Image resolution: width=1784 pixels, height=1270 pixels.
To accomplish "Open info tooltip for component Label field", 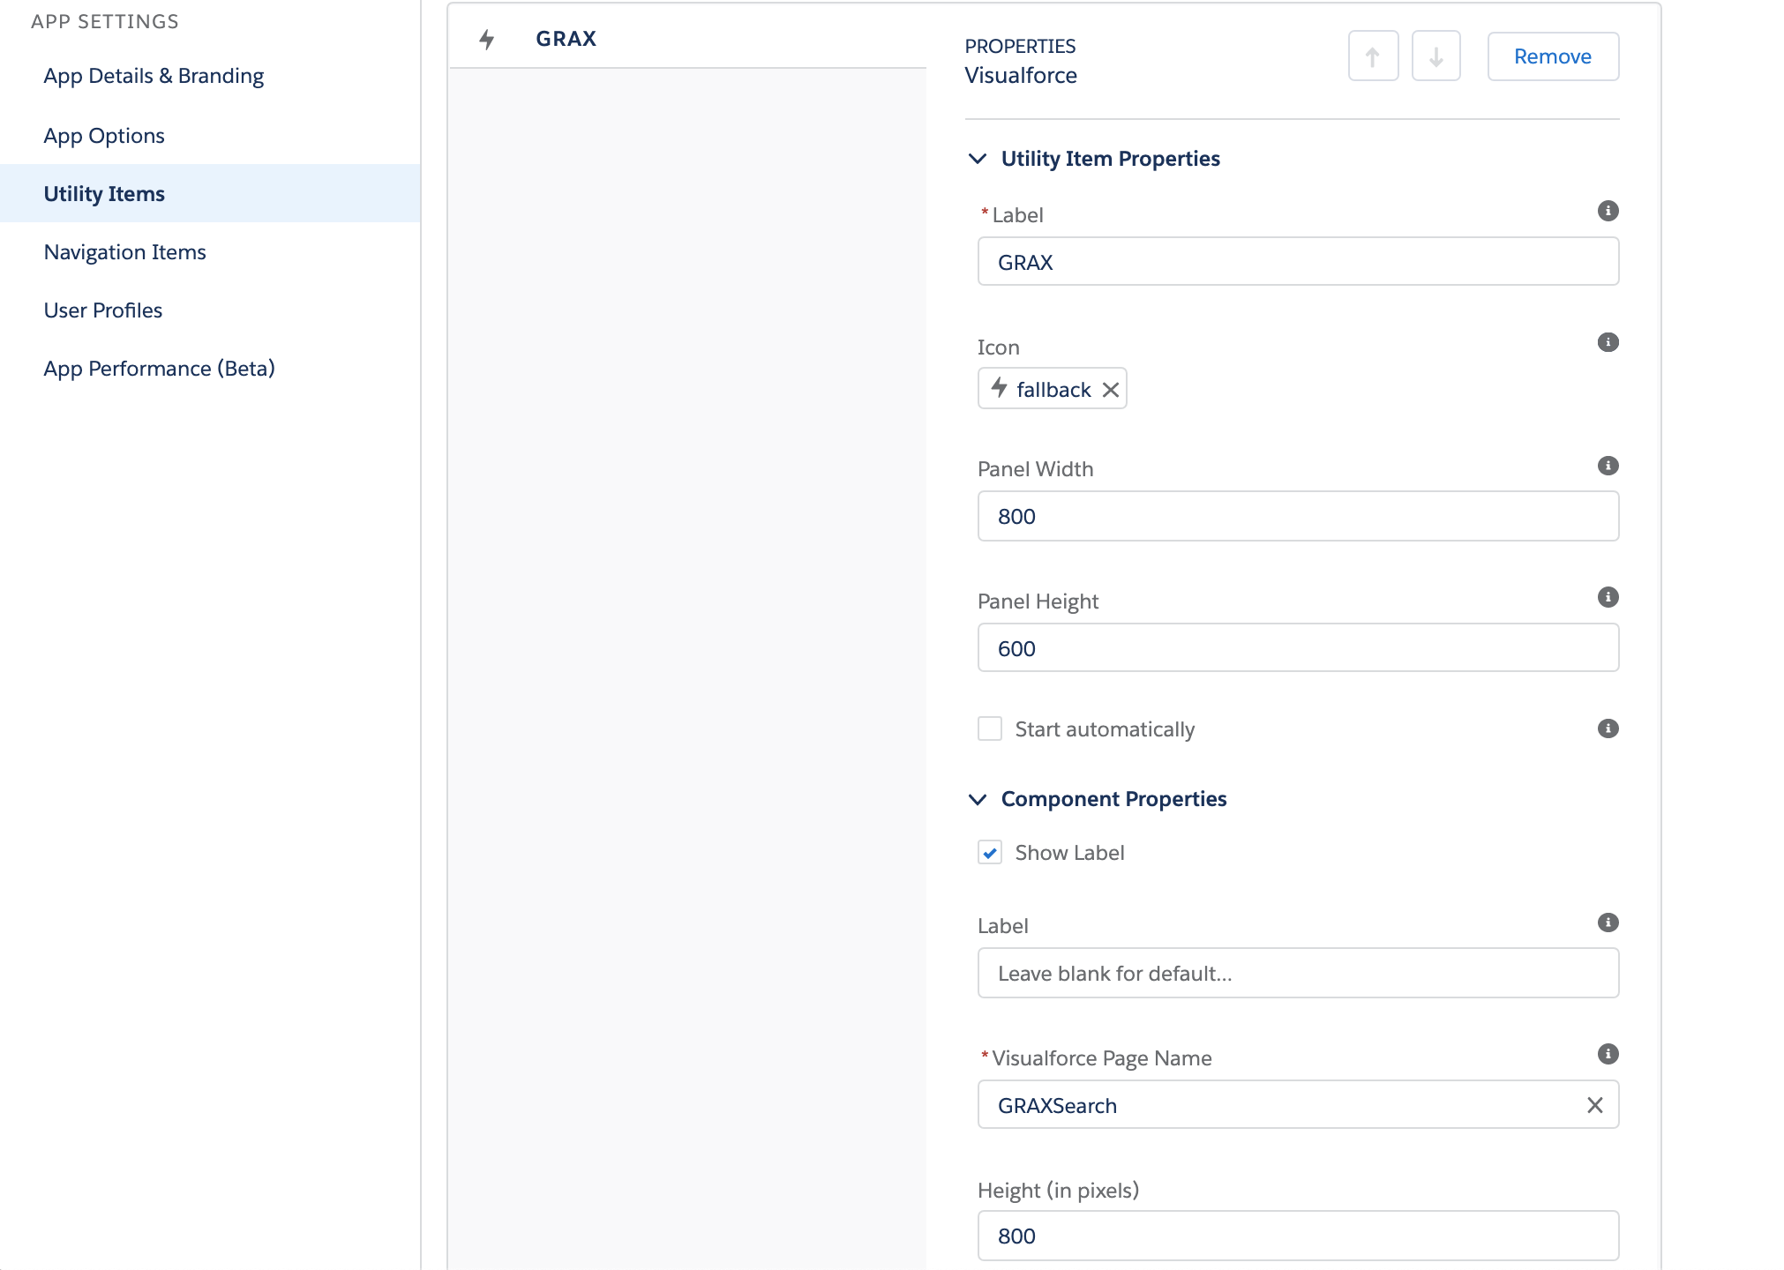I will [1608, 923].
